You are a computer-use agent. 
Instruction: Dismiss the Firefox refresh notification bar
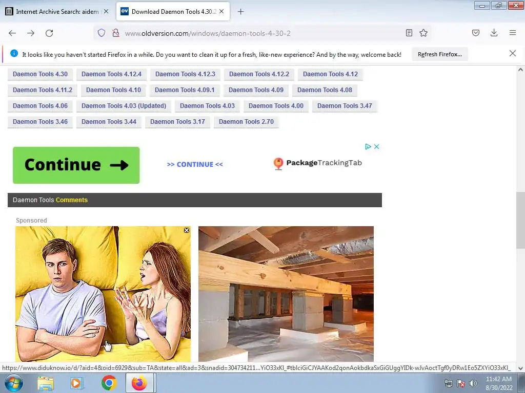click(x=513, y=53)
